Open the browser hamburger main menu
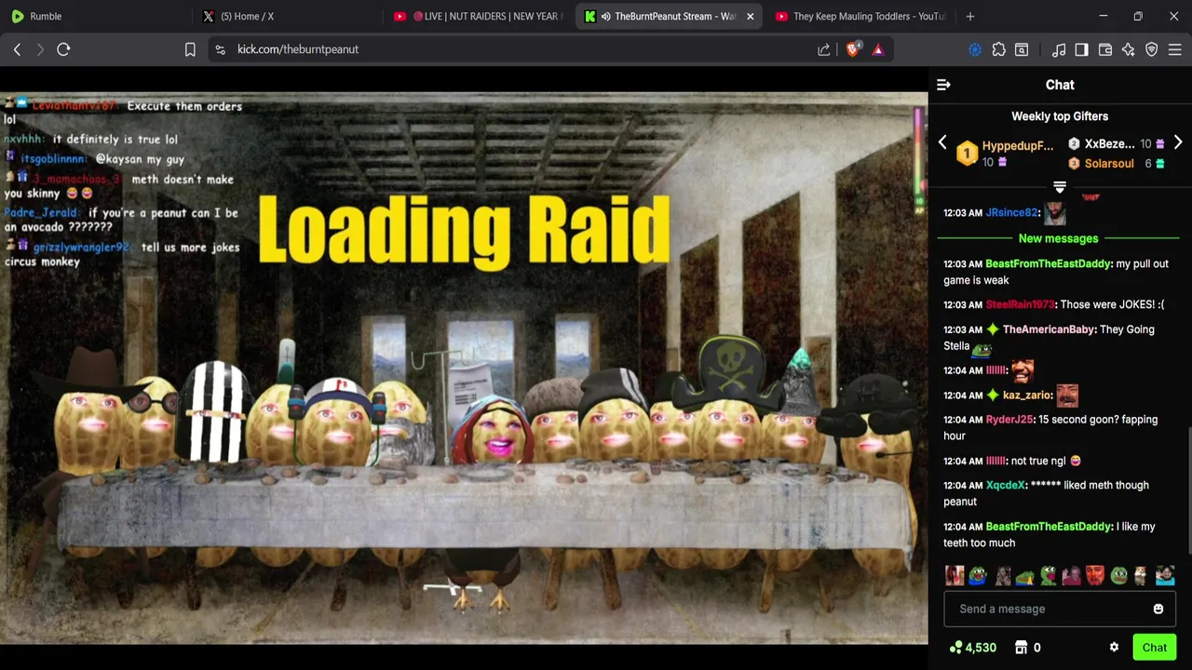This screenshot has width=1192, height=670. pos(1175,49)
